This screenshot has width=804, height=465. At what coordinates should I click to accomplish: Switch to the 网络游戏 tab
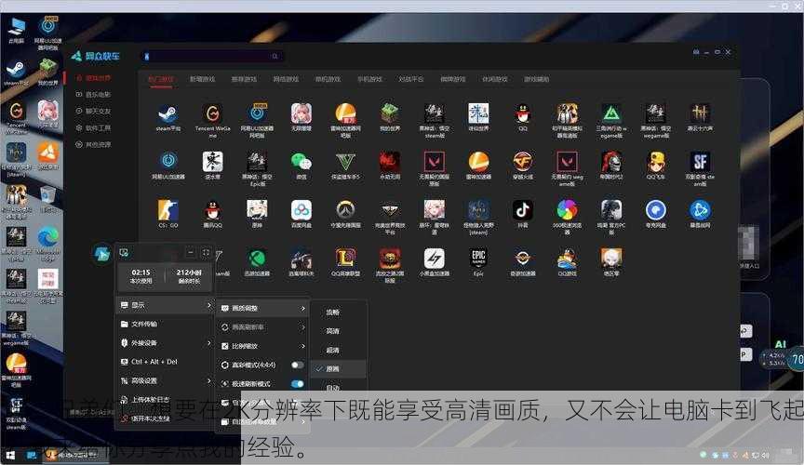click(x=286, y=79)
